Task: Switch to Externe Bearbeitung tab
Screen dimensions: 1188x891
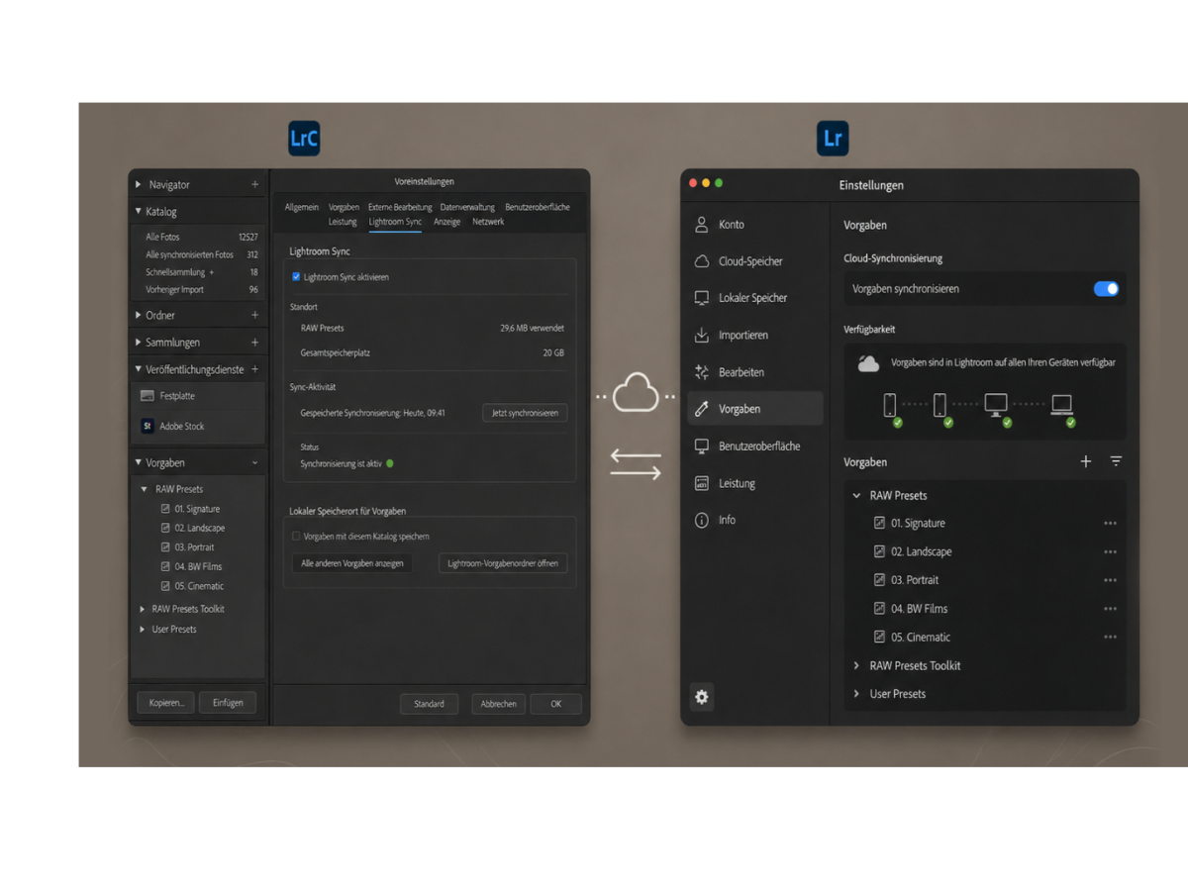Action: click(400, 208)
